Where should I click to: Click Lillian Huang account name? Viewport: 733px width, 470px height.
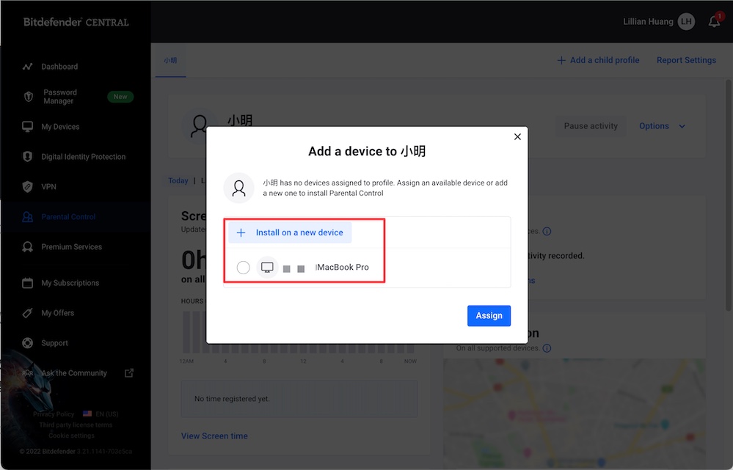(648, 21)
